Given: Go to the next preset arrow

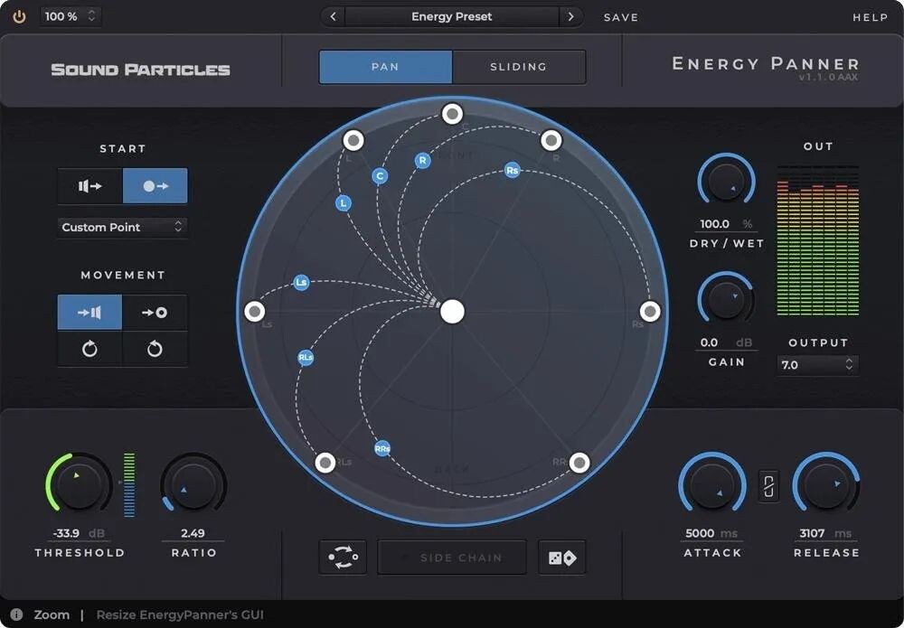Looking at the screenshot, I should (570, 16).
